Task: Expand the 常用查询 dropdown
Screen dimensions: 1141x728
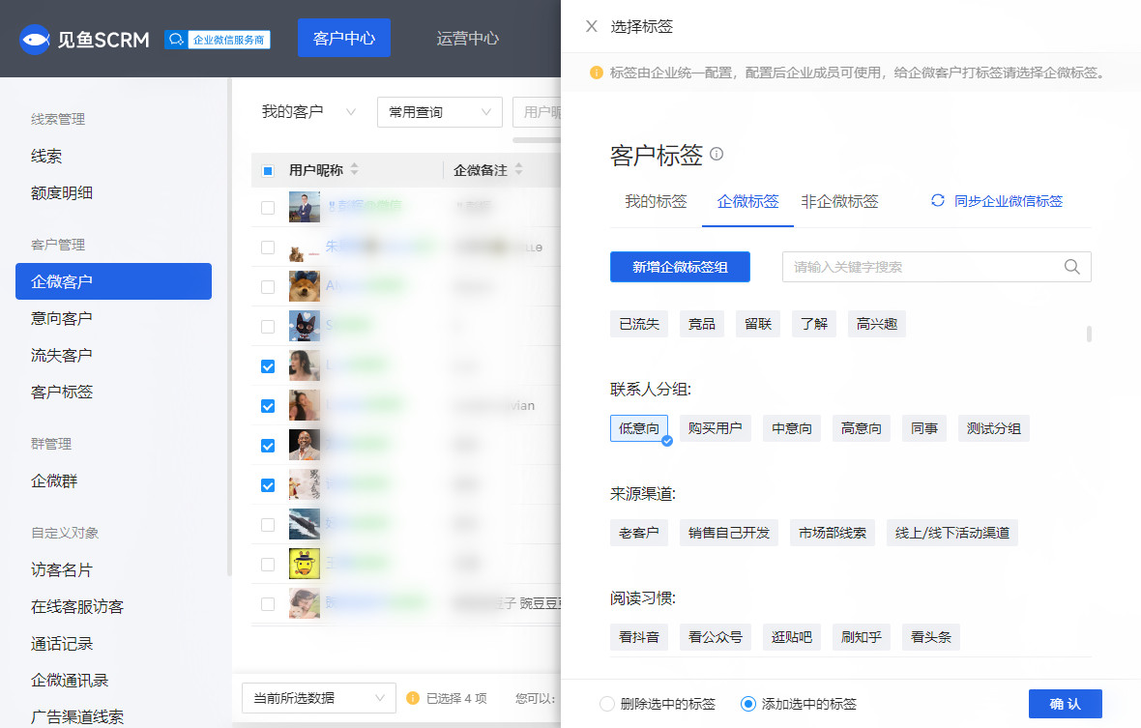Action: (x=440, y=112)
